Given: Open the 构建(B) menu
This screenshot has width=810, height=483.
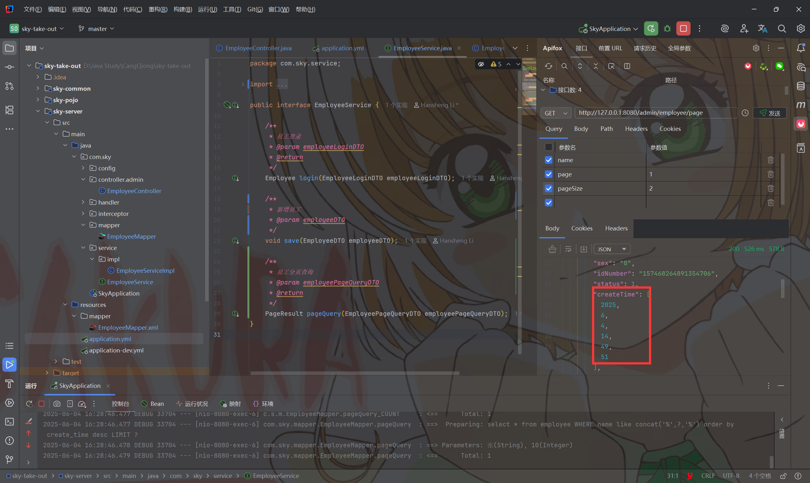Looking at the screenshot, I should 182,9.
